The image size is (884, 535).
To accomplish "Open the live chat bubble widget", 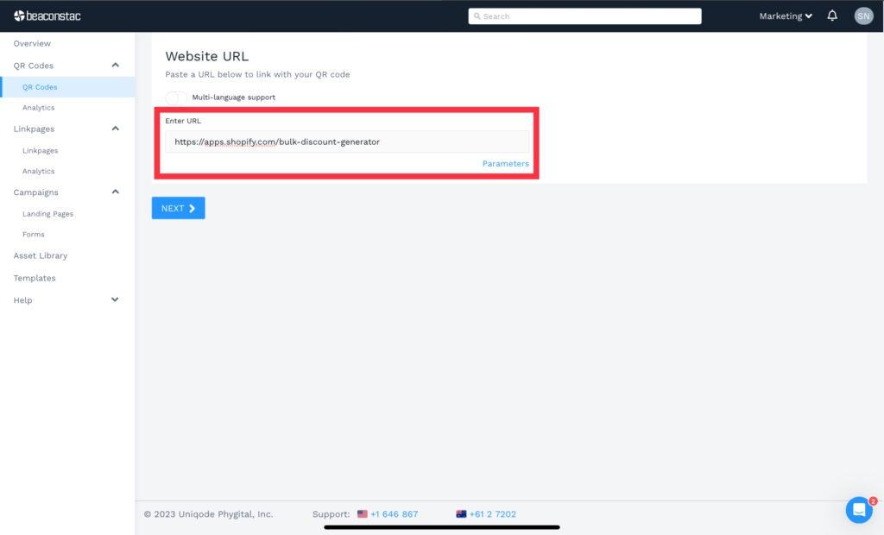I will click(x=858, y=509).
